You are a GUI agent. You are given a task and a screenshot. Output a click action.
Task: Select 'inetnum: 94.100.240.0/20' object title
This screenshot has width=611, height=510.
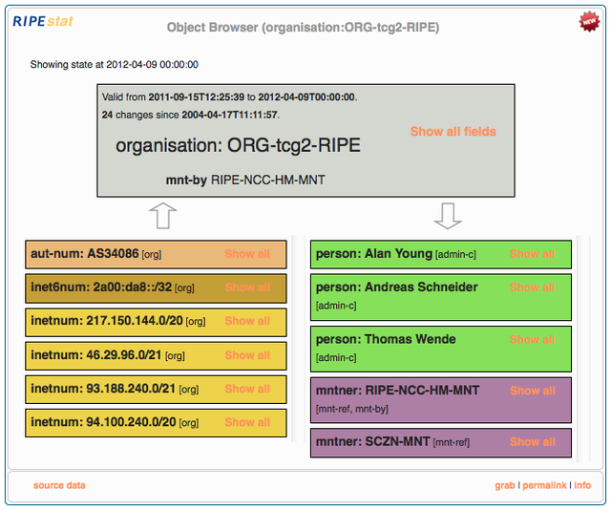click(x=103, y=422)
